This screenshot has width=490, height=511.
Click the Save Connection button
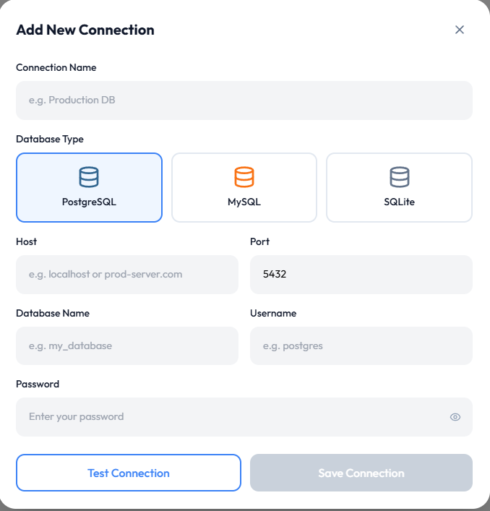(x=361, y=473)
